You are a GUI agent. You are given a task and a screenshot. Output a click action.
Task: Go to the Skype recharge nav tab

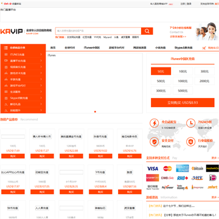pyautogui.click(x=183, y=48)
